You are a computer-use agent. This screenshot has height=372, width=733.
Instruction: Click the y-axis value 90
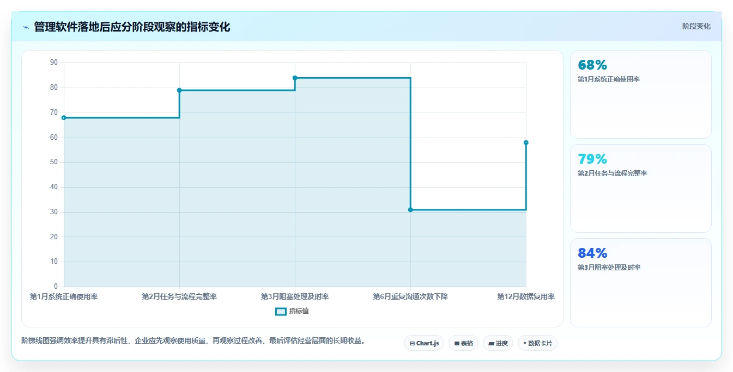click(x=54, y=63)
